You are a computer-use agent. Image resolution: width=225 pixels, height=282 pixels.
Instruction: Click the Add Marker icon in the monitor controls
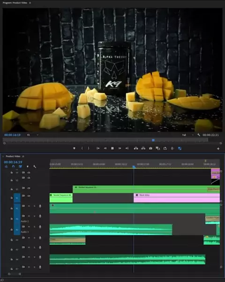[x=74, y=149]
